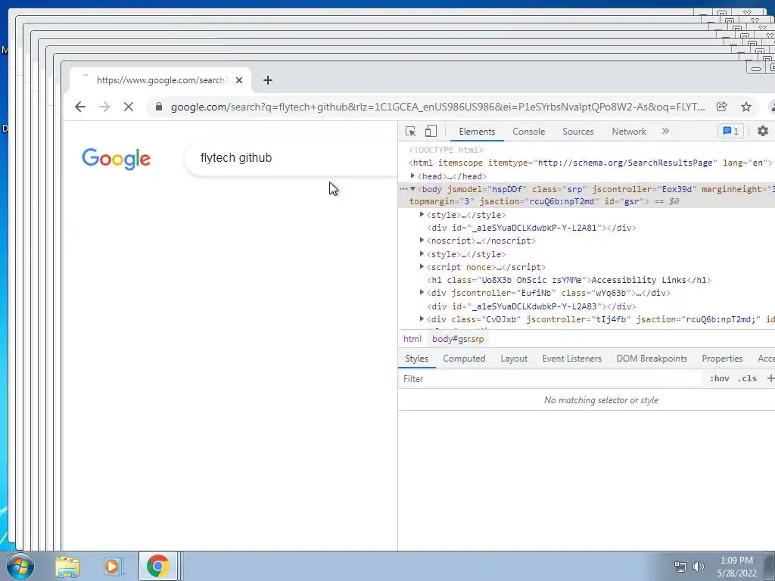Open the DOM Breakpoints pane tab
This screenshot has height=581, width=775.
click(x=652, y=359)
